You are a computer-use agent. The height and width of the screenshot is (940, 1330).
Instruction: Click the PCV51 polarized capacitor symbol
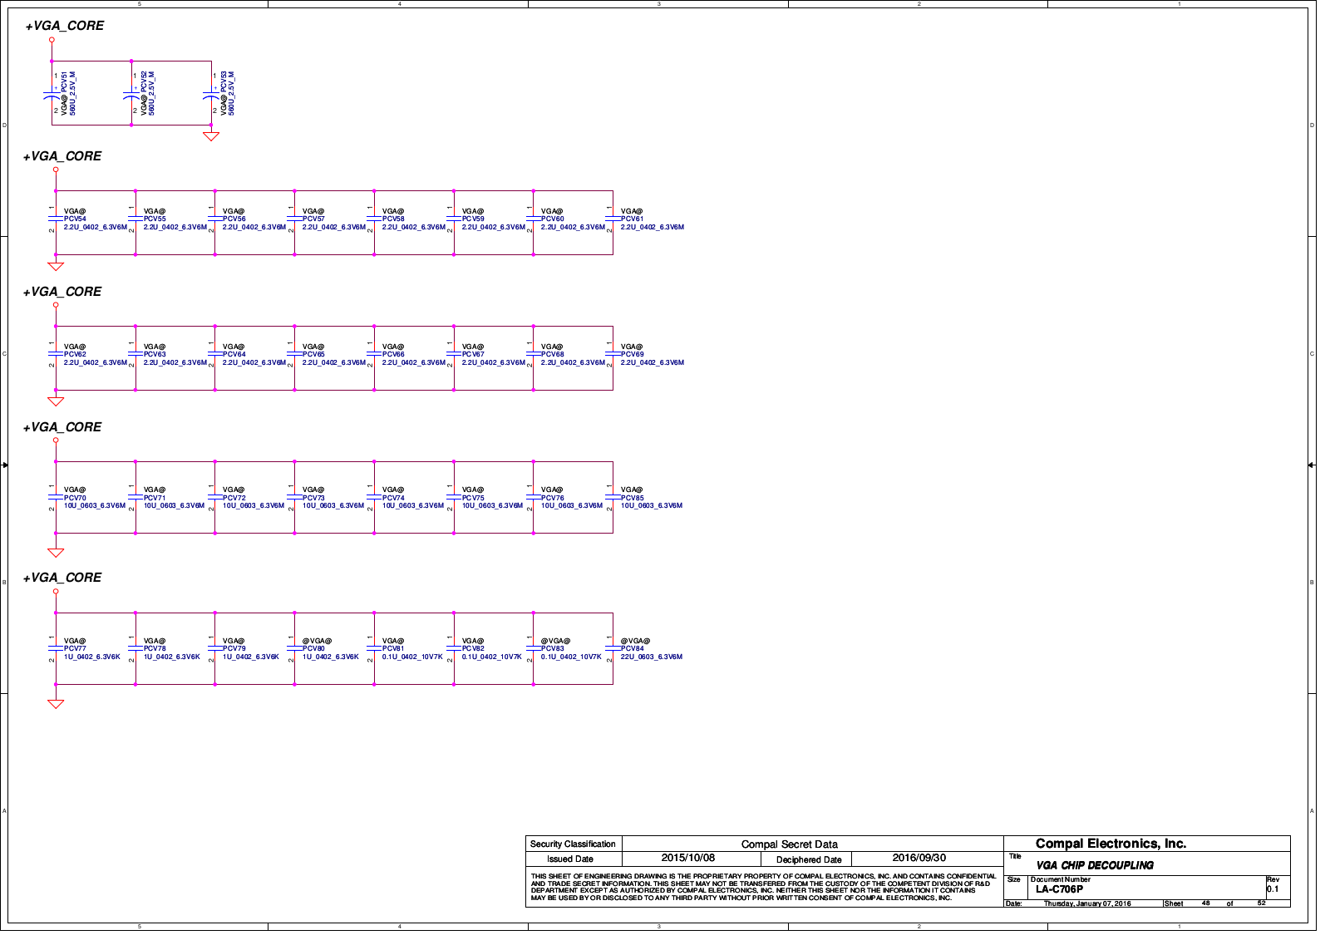pos(52,96)
